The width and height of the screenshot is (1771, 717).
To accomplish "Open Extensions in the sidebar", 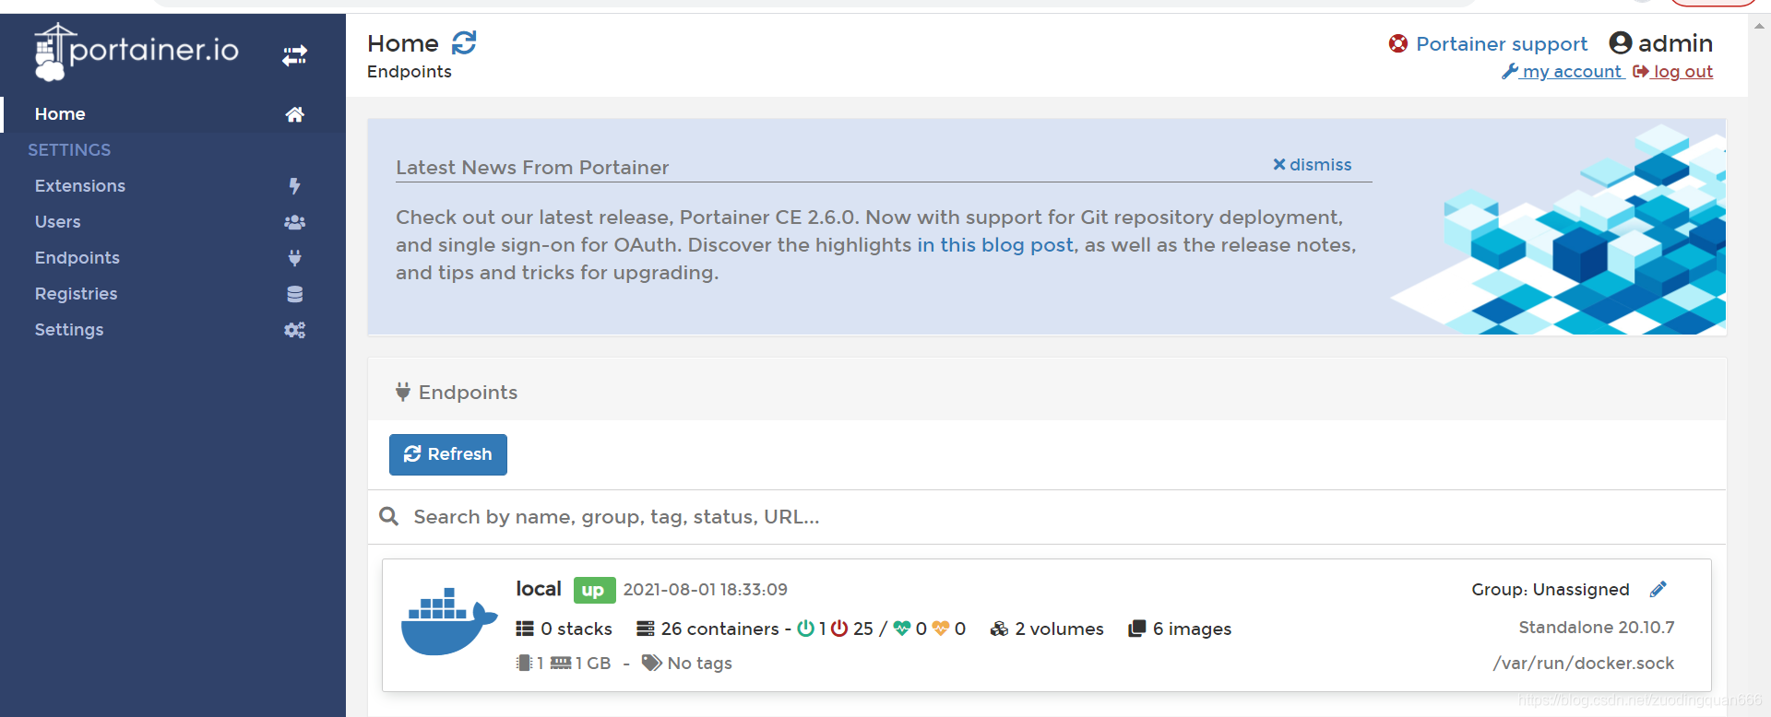I will pyautogui.click(x=172, y=186).
